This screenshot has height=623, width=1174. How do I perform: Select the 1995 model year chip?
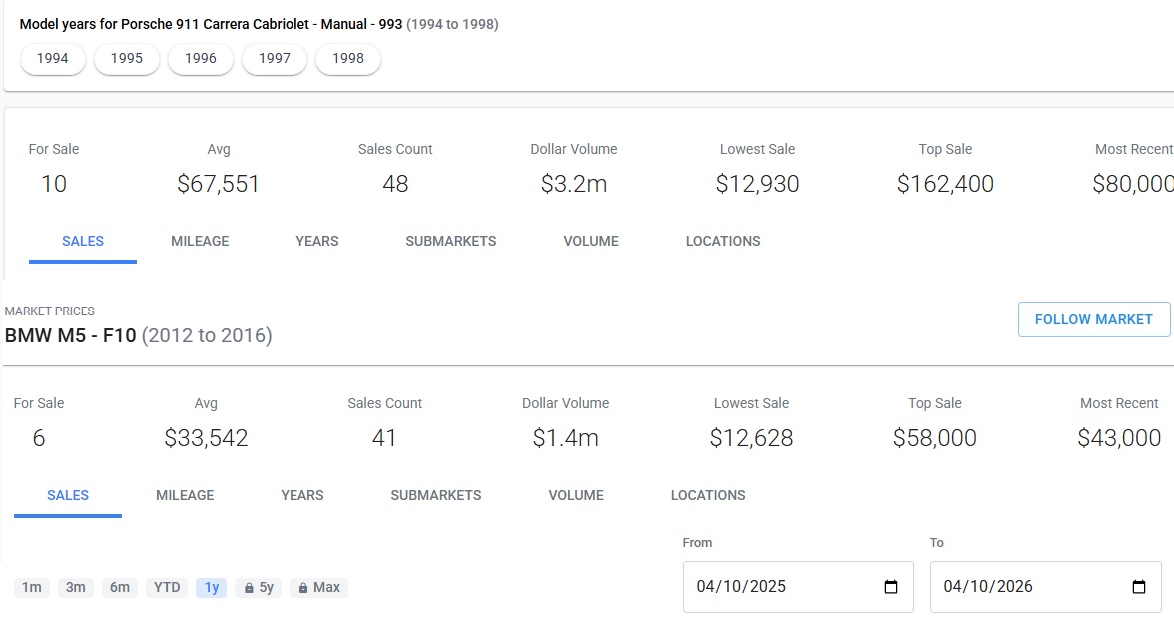tap(127, 58)
